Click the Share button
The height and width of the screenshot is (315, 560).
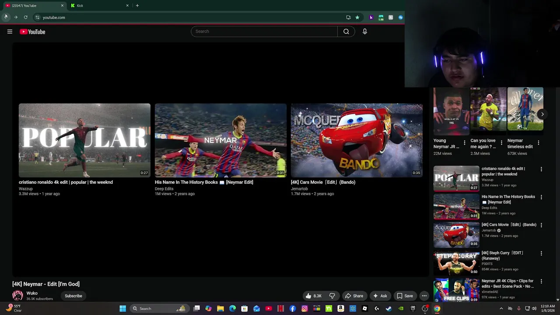[354, 296]
